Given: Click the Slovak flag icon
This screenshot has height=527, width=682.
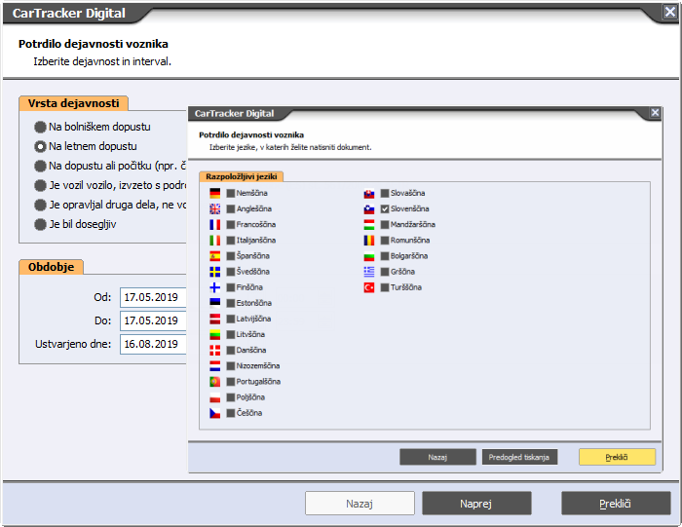Looking at the screenshot, I should [x=369, y=193].
